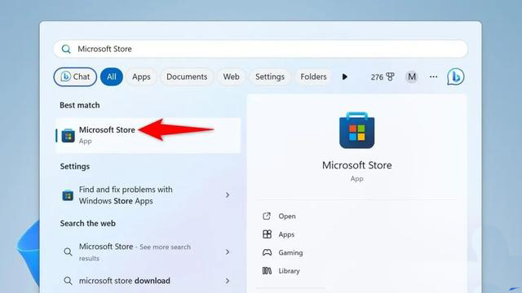Launch the Bing icon at top right
The image size is (522, 293).
456,77
